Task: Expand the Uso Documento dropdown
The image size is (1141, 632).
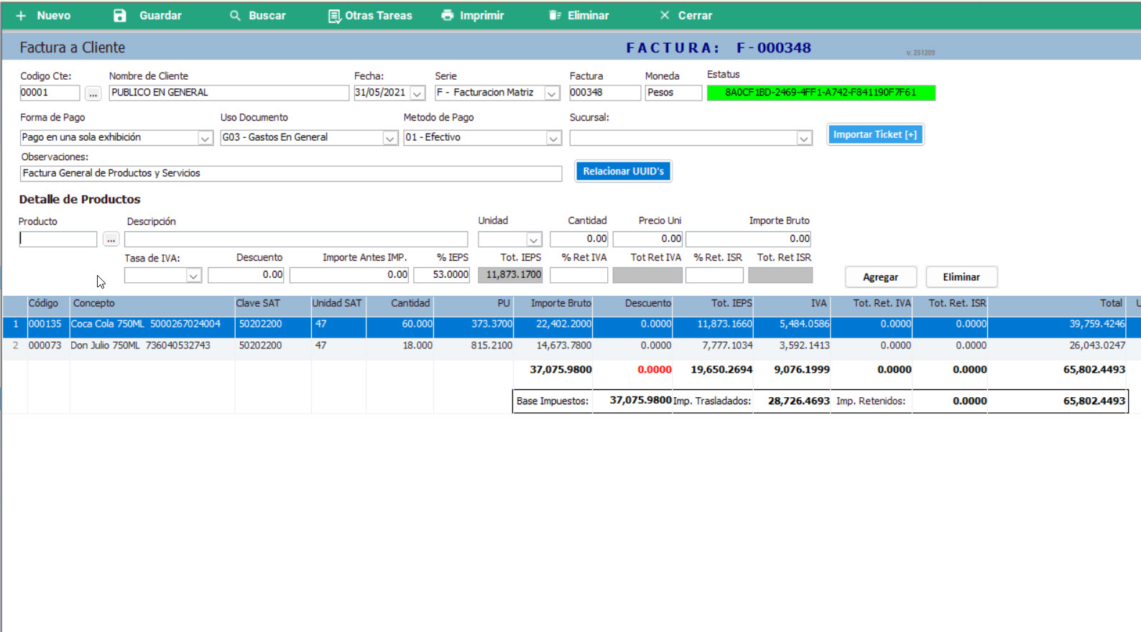Action: (389, 138)
